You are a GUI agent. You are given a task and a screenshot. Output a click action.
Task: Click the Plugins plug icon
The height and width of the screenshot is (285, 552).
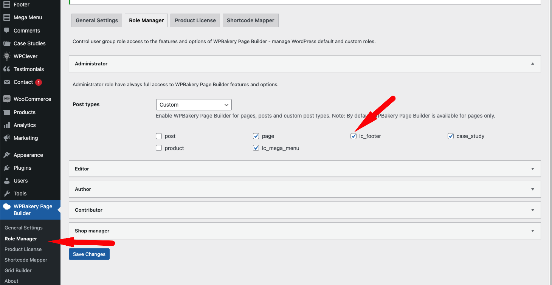[x=7, y=168]
